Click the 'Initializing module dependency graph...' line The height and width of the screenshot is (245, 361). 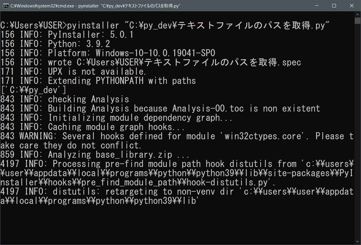[x=116, y=118]
